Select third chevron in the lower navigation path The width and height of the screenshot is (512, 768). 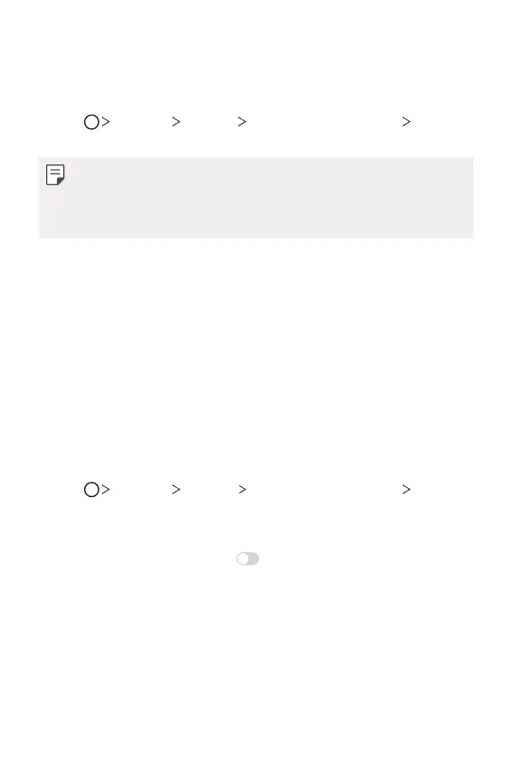(x=242, y=490)
